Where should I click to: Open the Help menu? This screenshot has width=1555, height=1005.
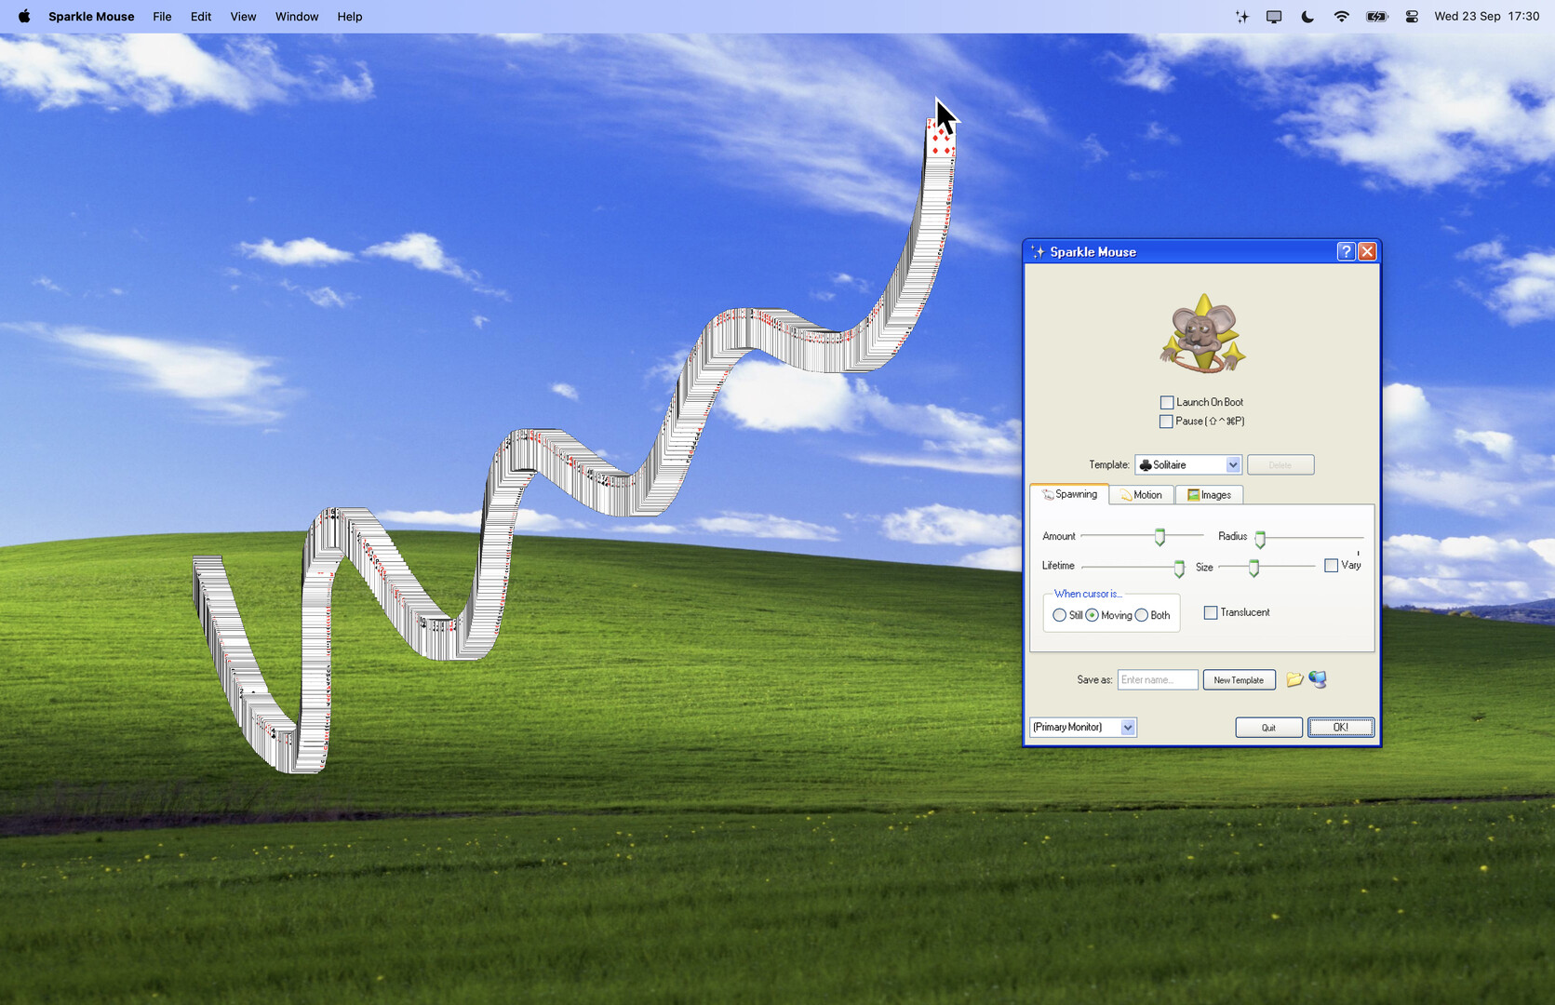tap(350, 17)
